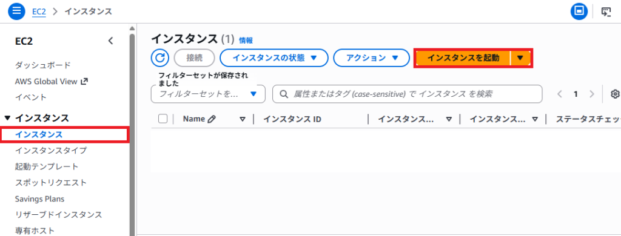This screenshot has height=236, width=621.
Task: Collapse the インスタンス sidebar section
Action: tap(8, 118)
